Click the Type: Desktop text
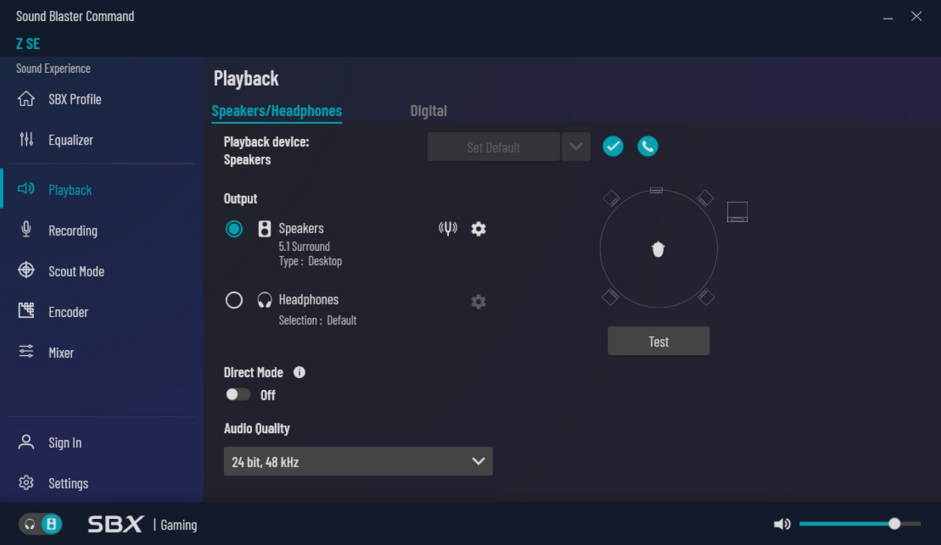Screen dimensions: 941x545 click(x=310, y=261)
